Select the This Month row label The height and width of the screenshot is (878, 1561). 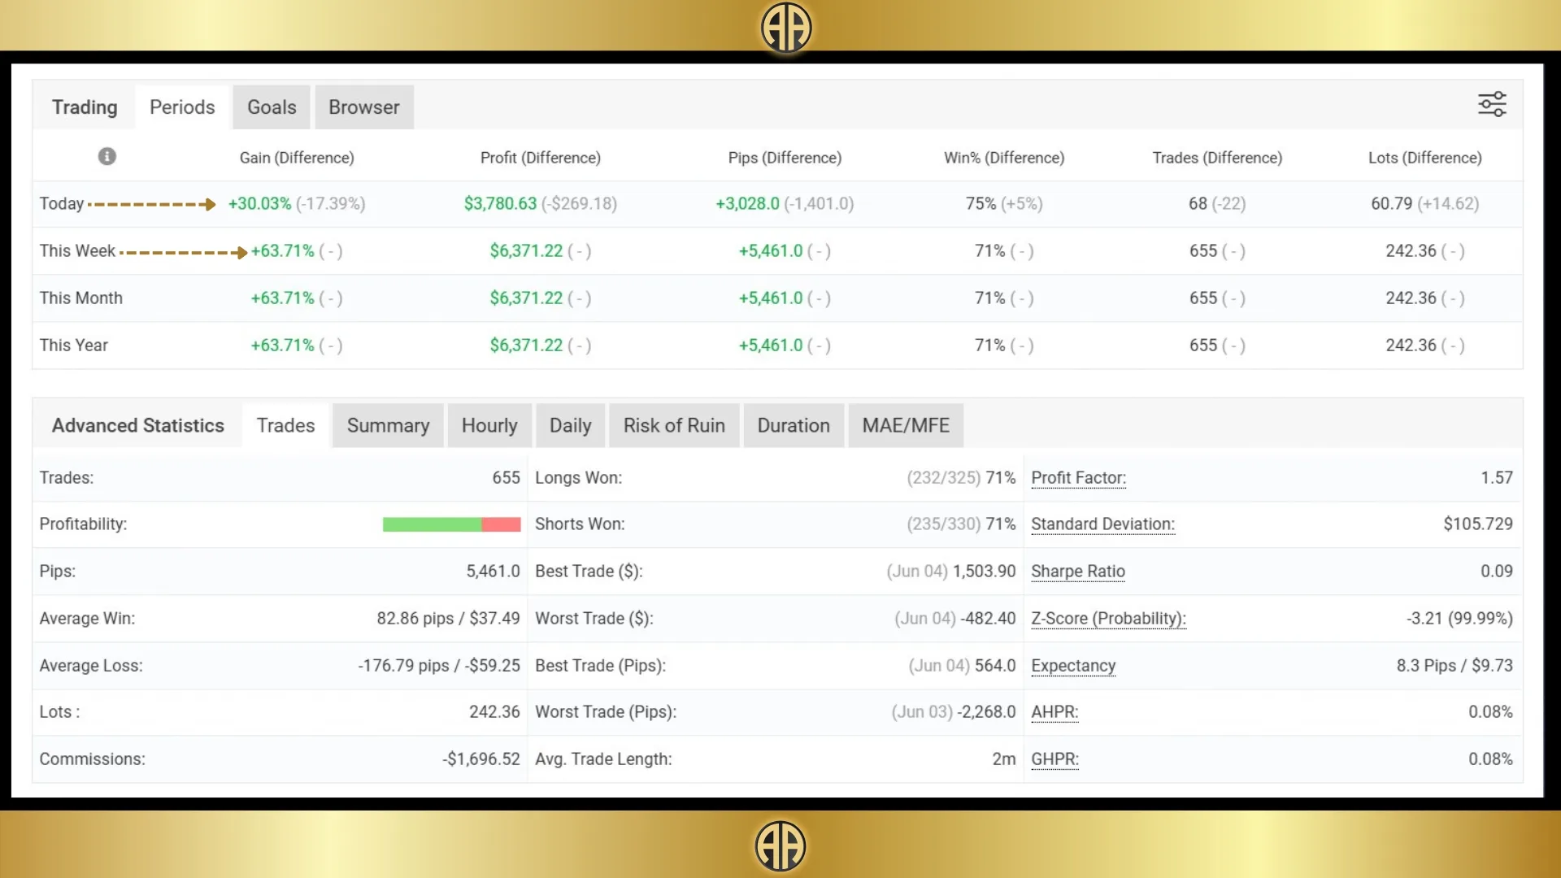(x=80, y=298)
